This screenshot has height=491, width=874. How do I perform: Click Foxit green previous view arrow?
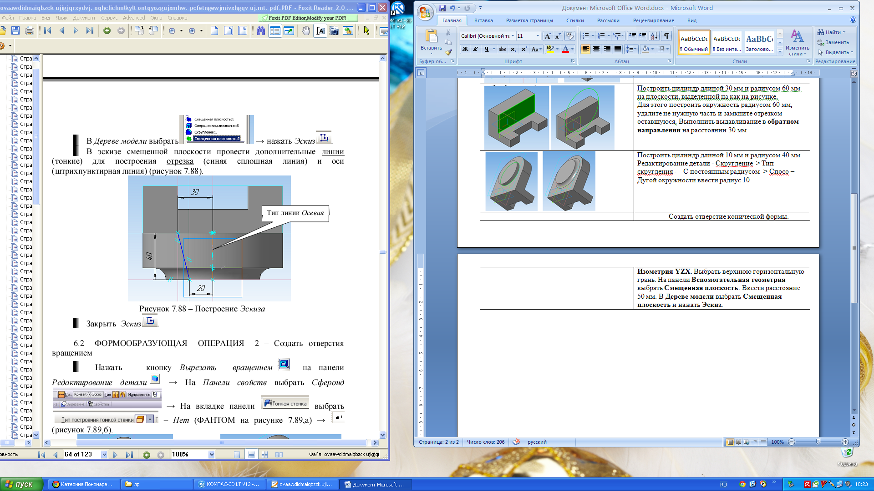[x=107, y=30]
